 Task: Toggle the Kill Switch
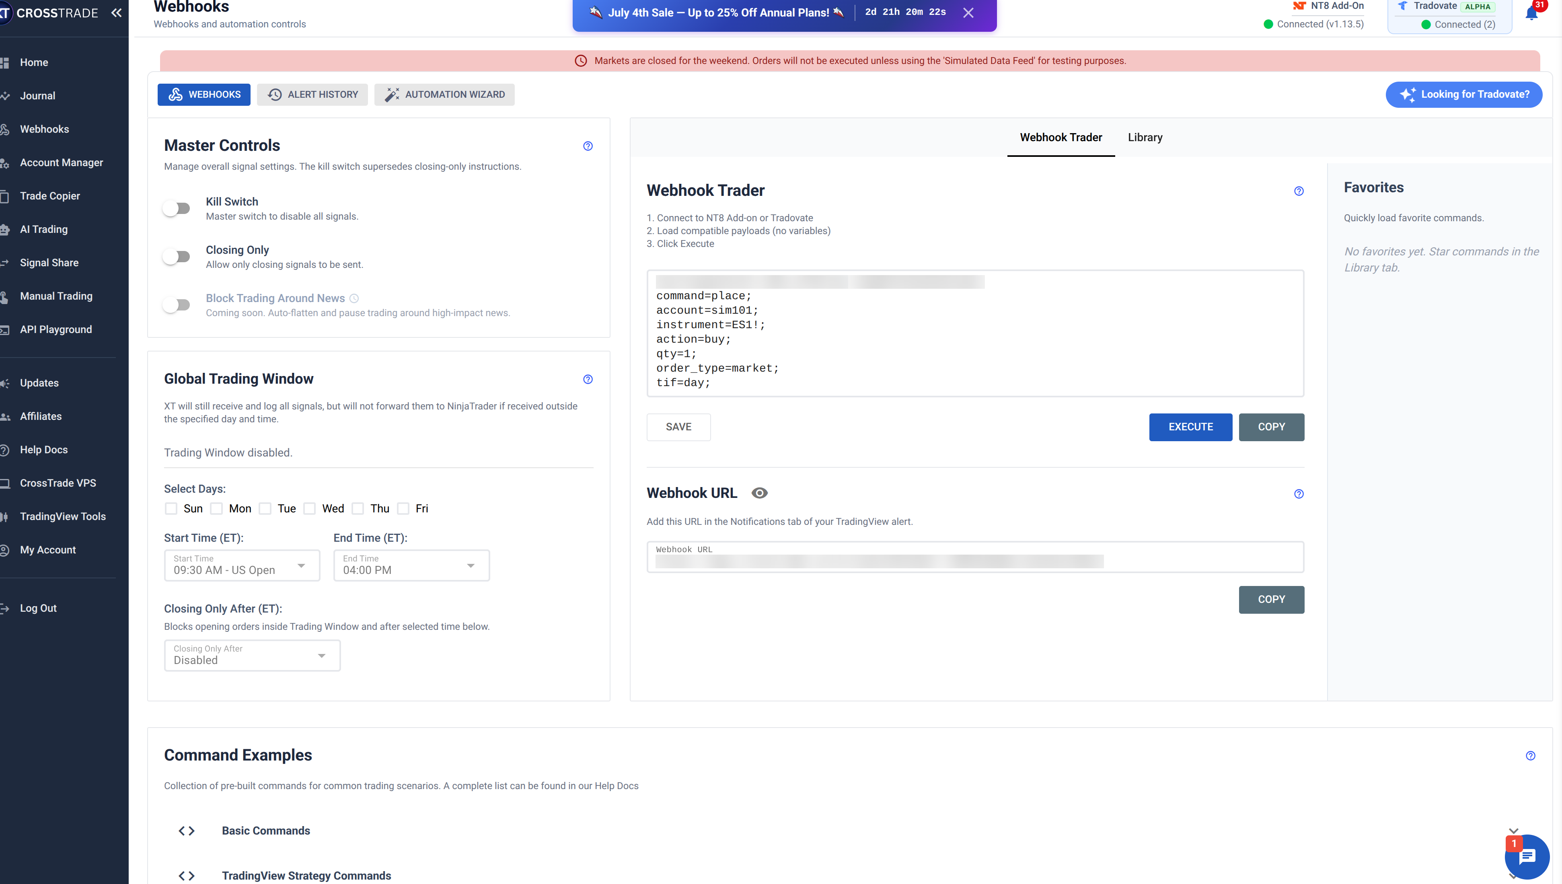(x=177, y=208)
